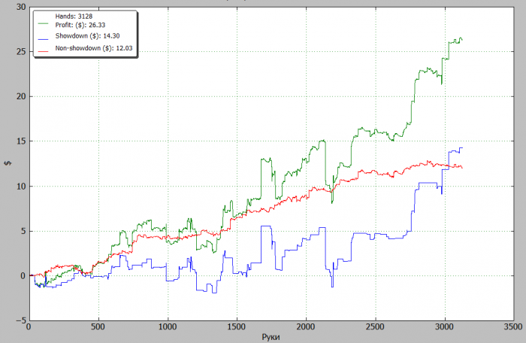The image size is (526, 343).
Task: Click the red Non-showdown line sample in legend
Action: coord(43,52)
